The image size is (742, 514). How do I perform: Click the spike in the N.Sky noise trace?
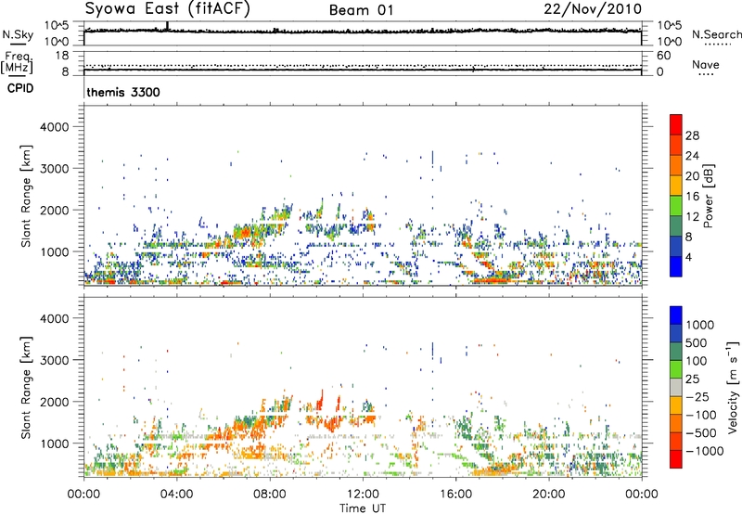point(167,26)
